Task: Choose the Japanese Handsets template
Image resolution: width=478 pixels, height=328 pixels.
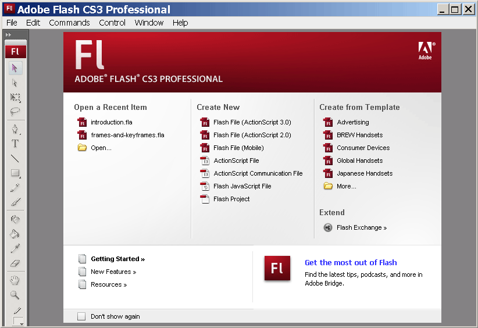Action: (365, 173)
